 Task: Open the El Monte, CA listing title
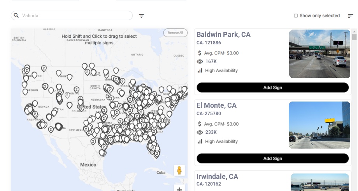[x=216, y=105]
